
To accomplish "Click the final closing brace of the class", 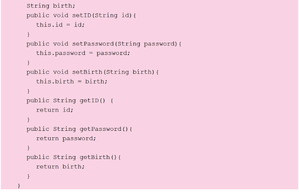I will [19, 186].
